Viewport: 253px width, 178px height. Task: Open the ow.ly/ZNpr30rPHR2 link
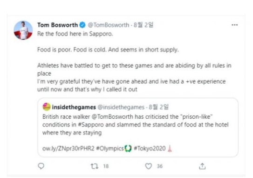click(x=68, y=149)
